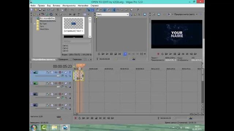The width and height of the screenshot is (234, 131).
Task: Toggle solo on video track 3
Action: coord(70,94)
